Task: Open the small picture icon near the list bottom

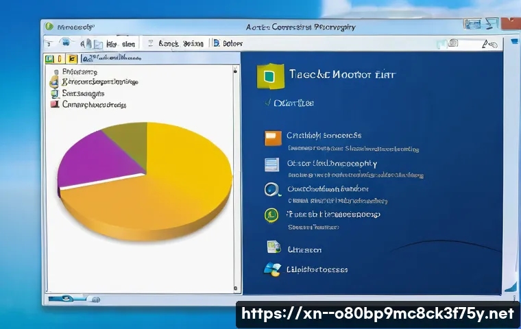Action: (273, 247)
